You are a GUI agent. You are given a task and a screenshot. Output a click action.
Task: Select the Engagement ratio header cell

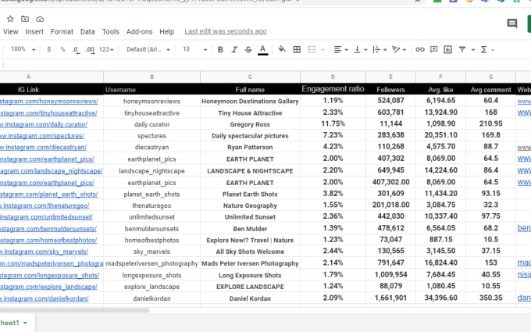pos(333,89)
